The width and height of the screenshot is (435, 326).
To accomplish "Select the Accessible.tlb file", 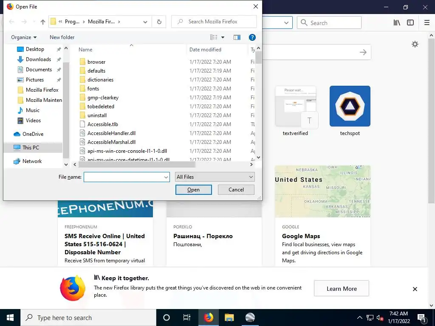I will [102, 124].
